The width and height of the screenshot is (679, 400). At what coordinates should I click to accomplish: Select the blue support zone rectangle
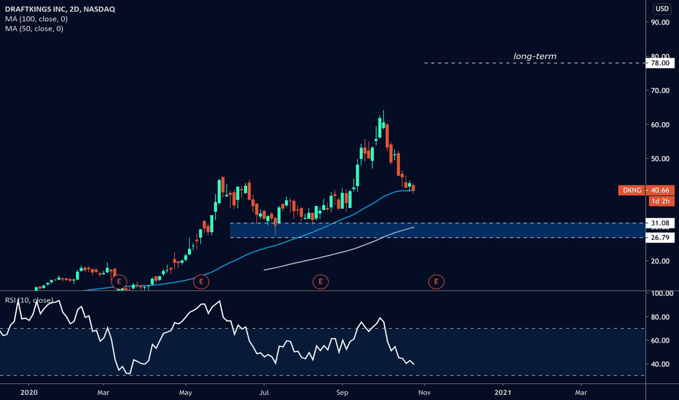437,231
